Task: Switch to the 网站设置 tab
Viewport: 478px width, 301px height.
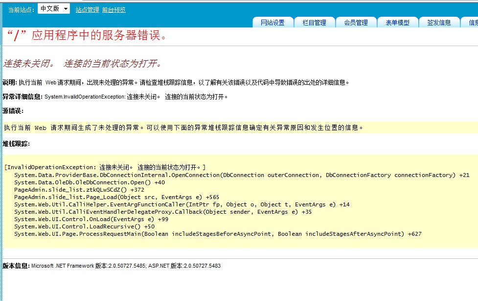Action: coord(273,23)
